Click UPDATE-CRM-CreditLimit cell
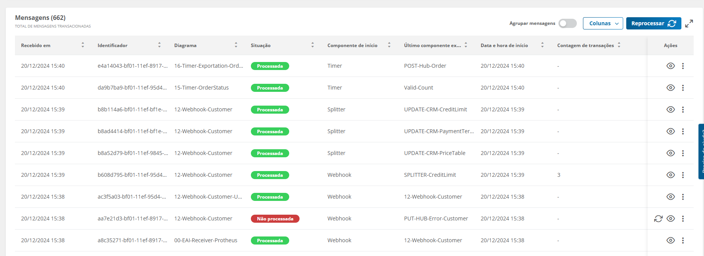 (x=435, y=109)
